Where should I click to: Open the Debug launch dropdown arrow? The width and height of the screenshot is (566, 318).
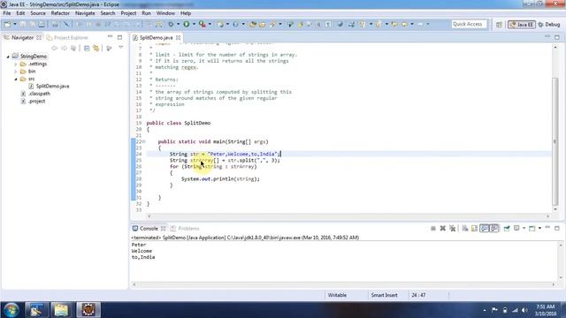point(178,24)
